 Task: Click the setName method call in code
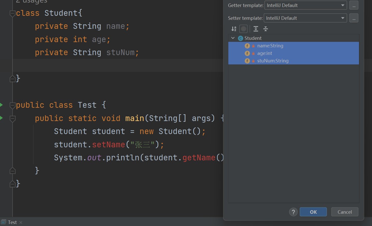[x=108, y=144]
